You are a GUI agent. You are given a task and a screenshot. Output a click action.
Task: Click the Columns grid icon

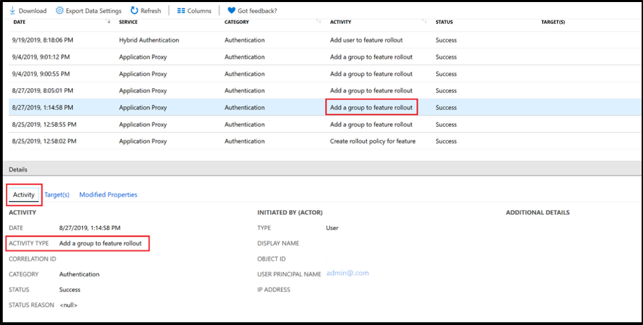181,11
